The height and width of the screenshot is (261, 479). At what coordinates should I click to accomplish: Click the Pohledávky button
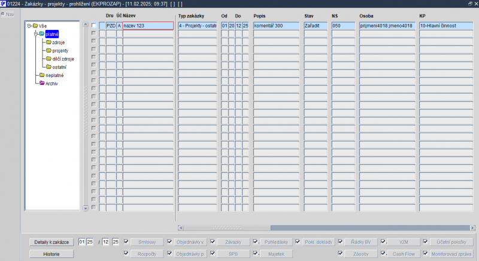276,242
